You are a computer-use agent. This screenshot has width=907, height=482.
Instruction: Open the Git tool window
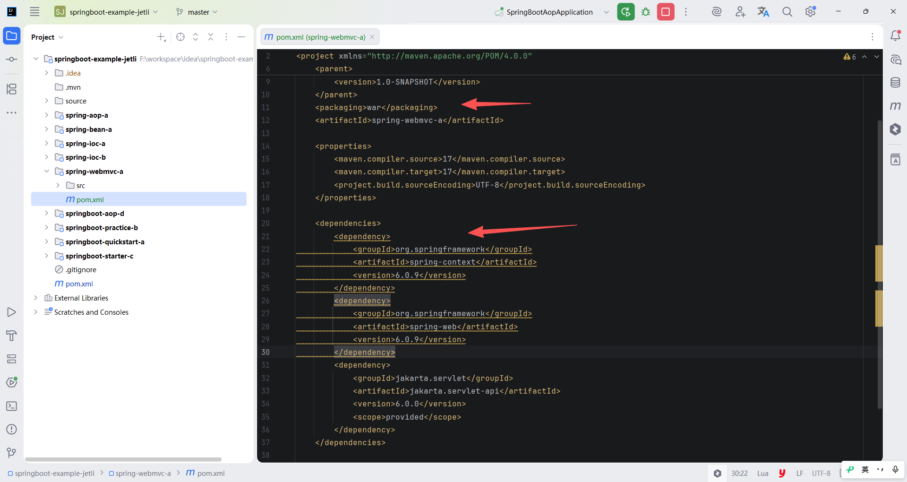pos(12,453)
